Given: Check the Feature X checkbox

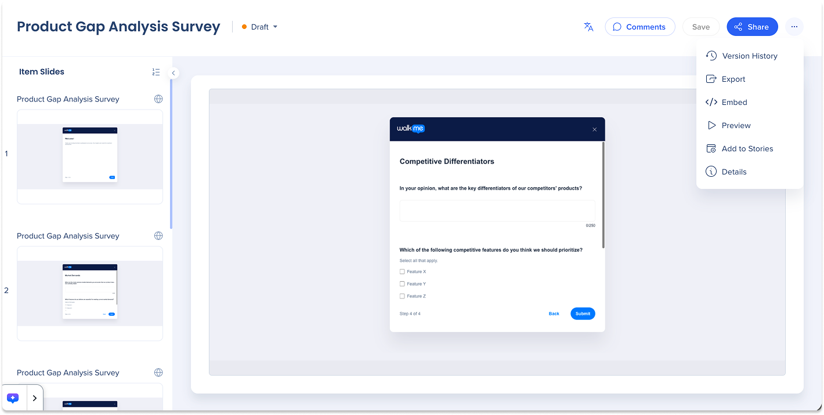Looking at the screenshot, I should pyautogui.click(x=402, y=272).
